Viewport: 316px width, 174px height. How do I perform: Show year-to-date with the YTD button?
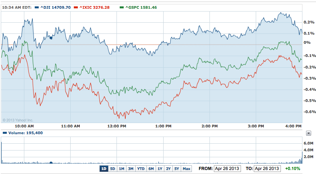[141, 169]
